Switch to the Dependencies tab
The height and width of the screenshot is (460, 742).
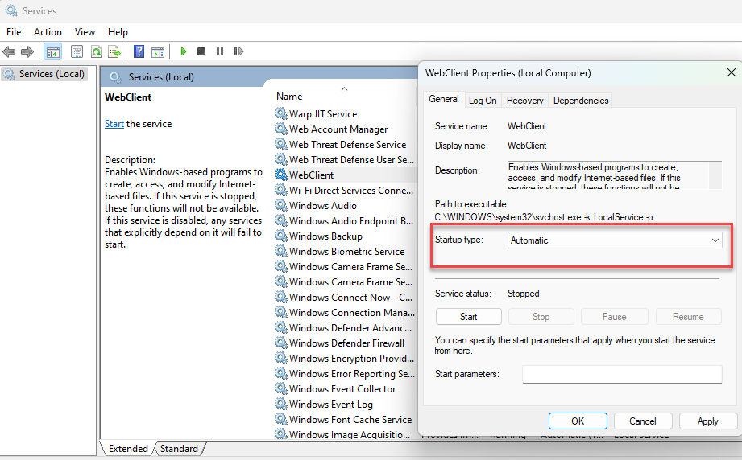click(x=581, y=101)
